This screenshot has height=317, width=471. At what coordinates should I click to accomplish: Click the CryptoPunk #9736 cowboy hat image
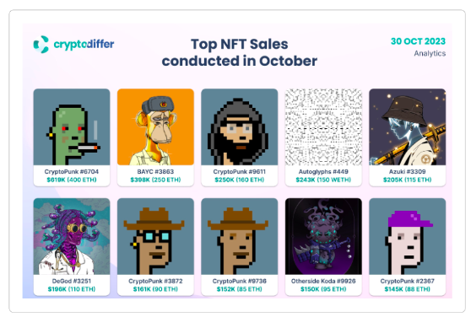240,236
